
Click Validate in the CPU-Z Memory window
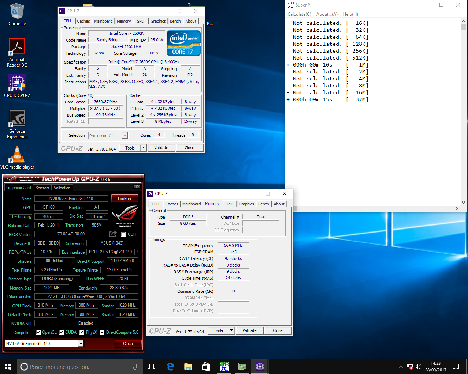(x=249, y=330)
